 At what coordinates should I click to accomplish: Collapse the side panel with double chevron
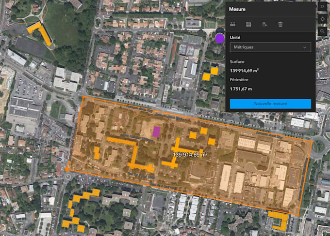(322, 6)
